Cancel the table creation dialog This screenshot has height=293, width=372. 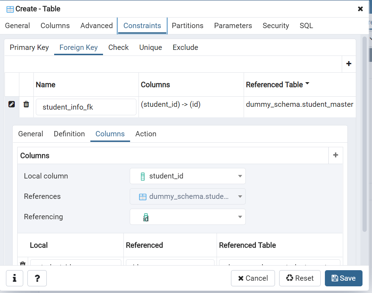click(253, 278)
